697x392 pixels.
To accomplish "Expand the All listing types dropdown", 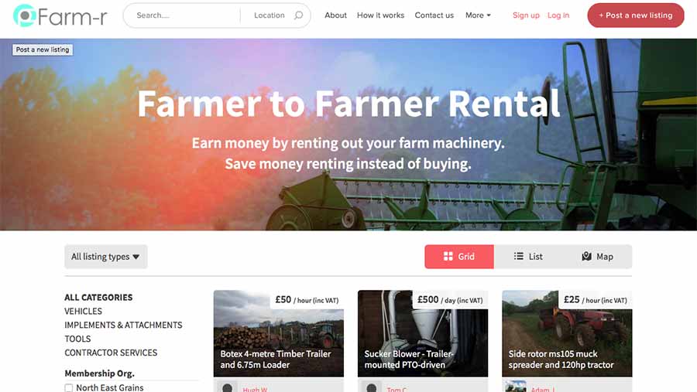I will (x=106, y=257).
